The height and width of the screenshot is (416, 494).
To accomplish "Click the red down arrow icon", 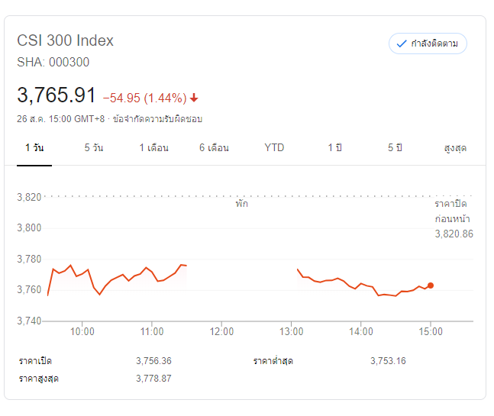I will (x=194, y=98).
